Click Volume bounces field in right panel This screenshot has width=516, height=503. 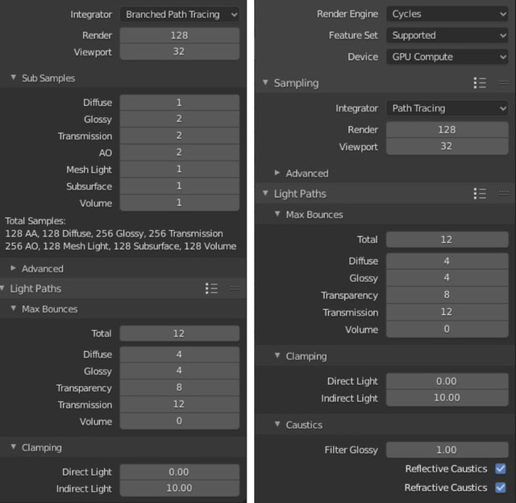point(447,329)
